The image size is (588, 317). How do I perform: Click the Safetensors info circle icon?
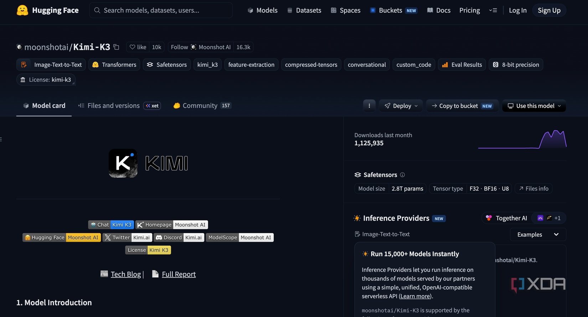402,175
